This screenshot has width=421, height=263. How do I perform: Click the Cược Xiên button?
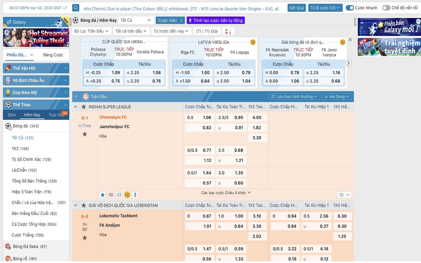click(170, 20)
